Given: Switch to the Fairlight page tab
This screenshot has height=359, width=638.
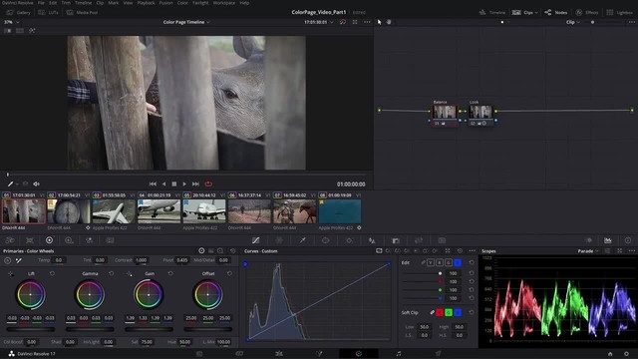Looking at the screenshot, I should click(x=399, y=354).
